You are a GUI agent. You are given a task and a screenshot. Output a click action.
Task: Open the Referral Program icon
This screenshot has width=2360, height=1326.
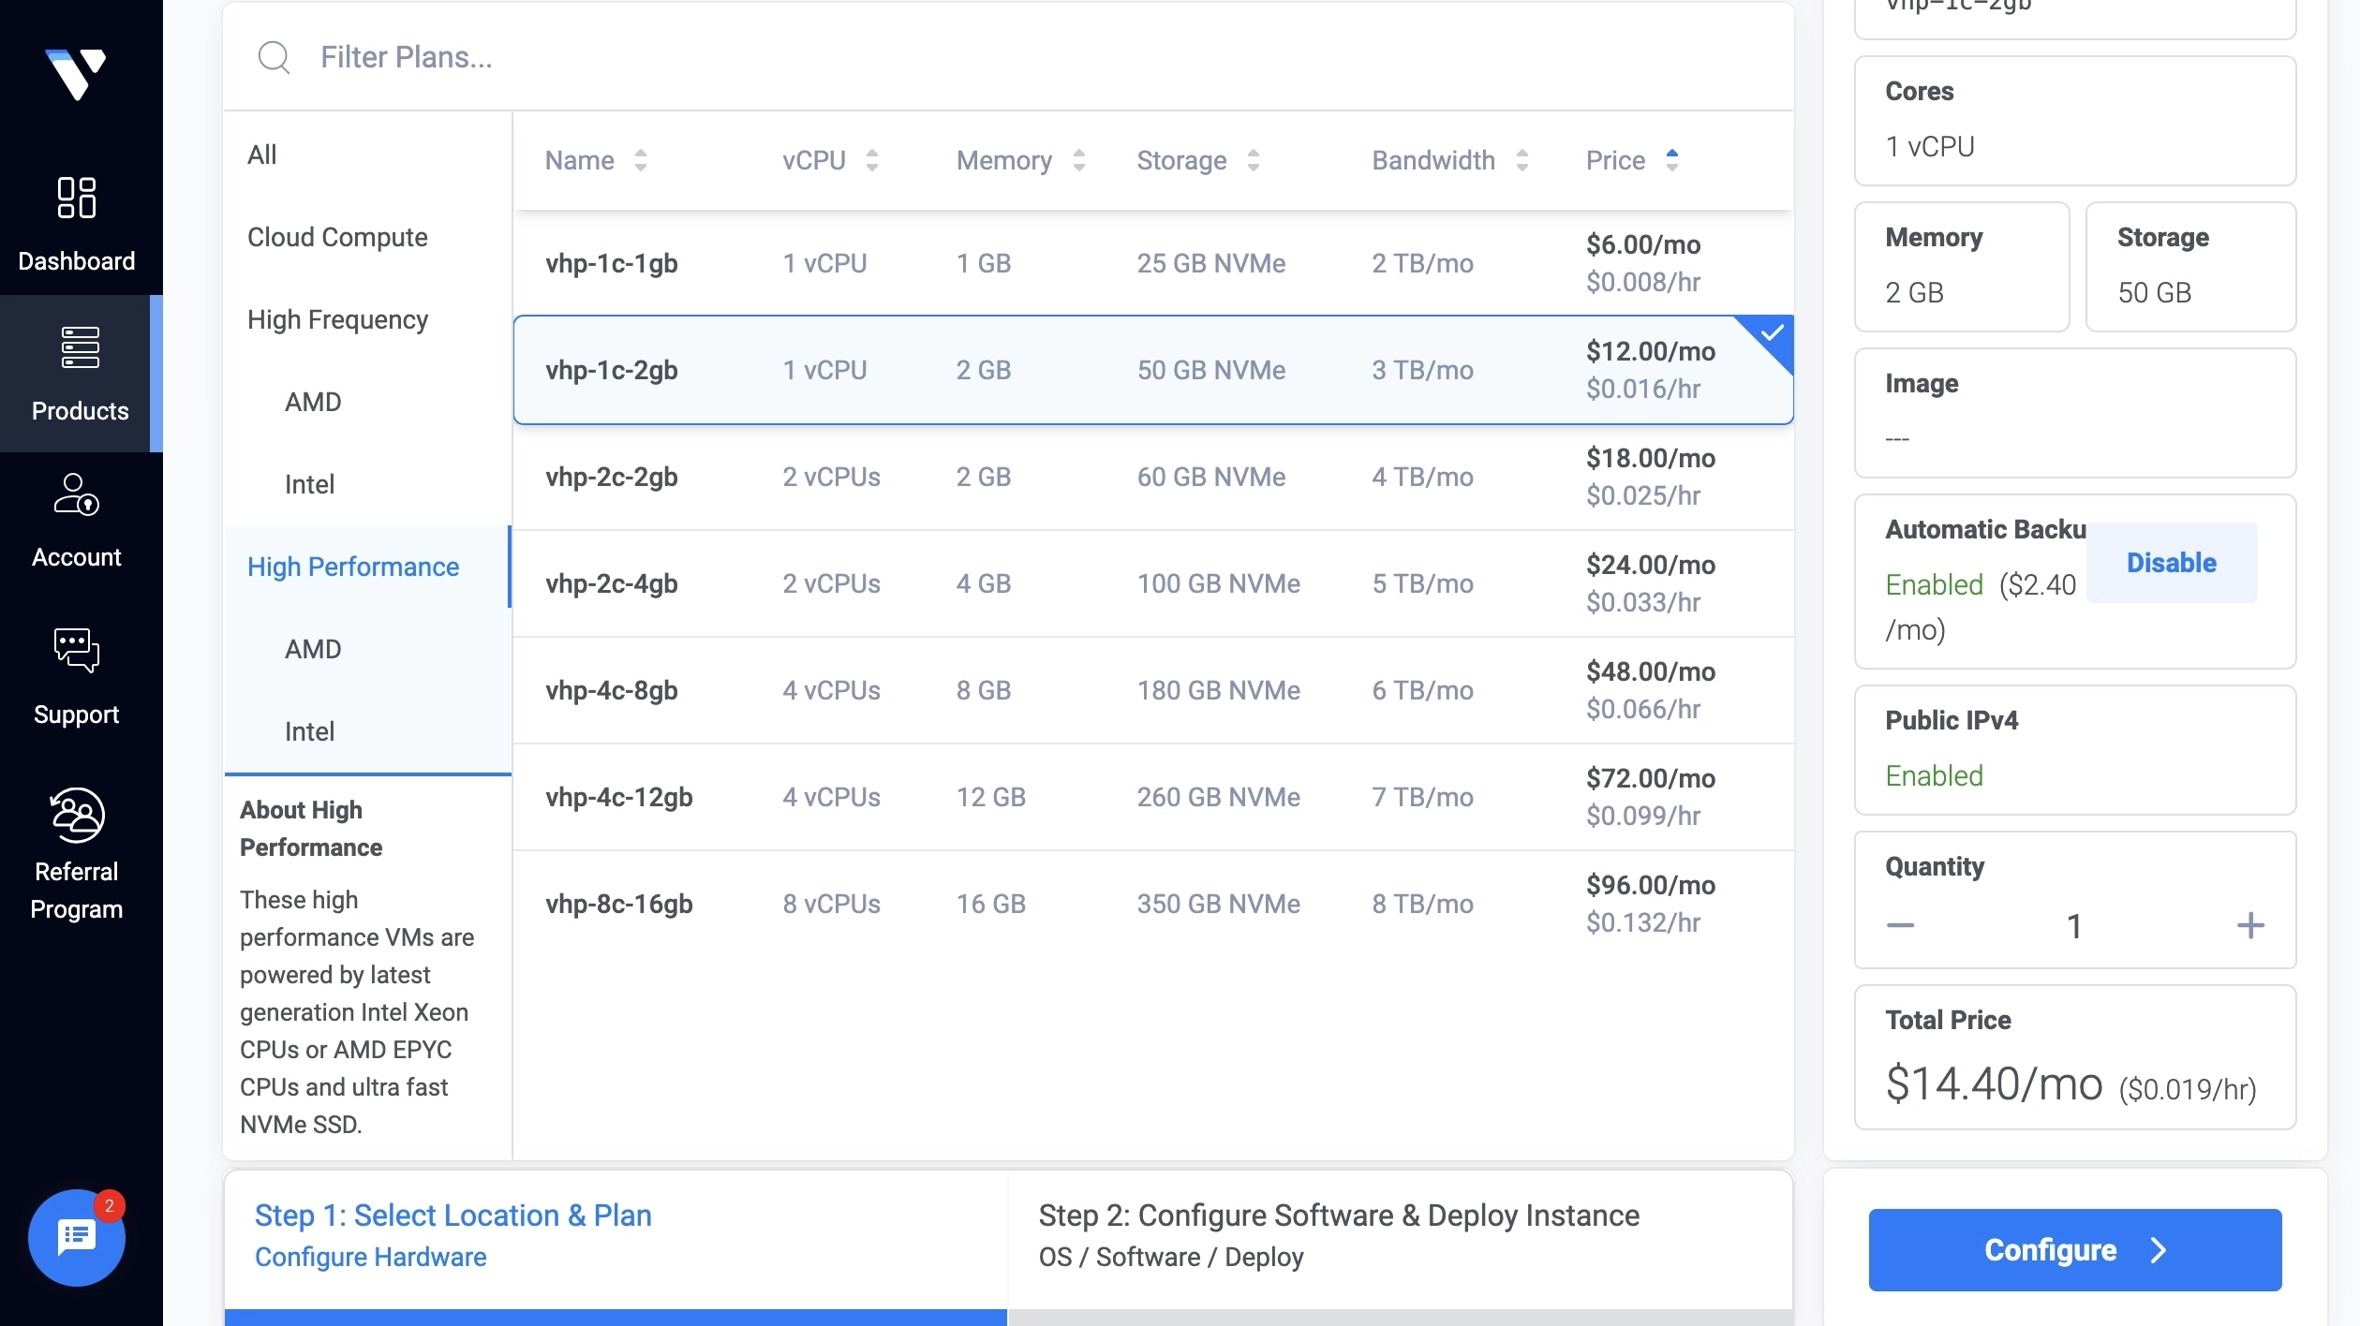point(76,815)
